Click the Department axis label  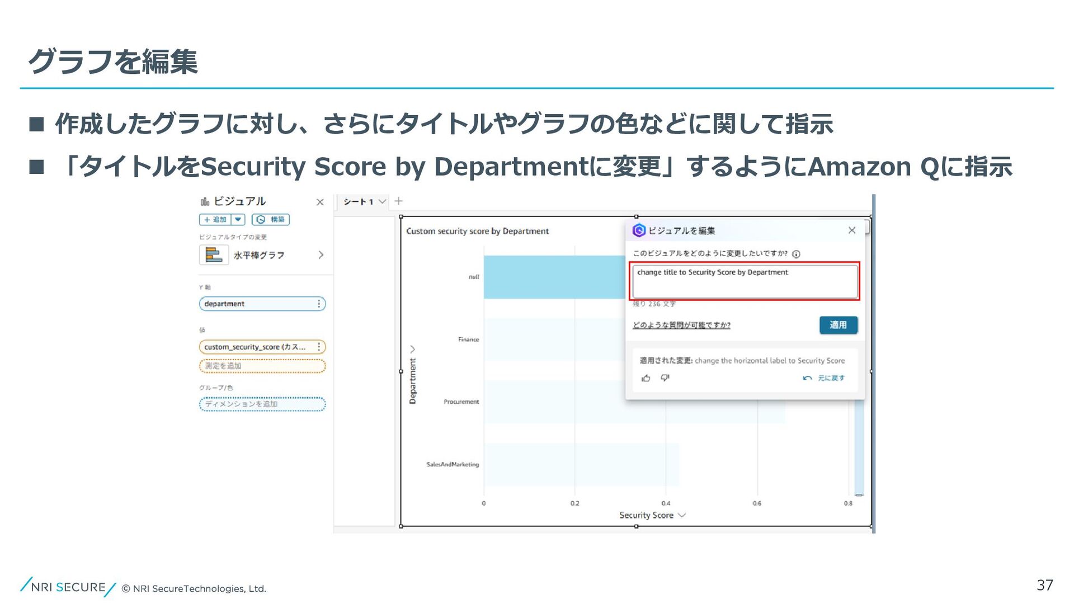pos(413,381)
